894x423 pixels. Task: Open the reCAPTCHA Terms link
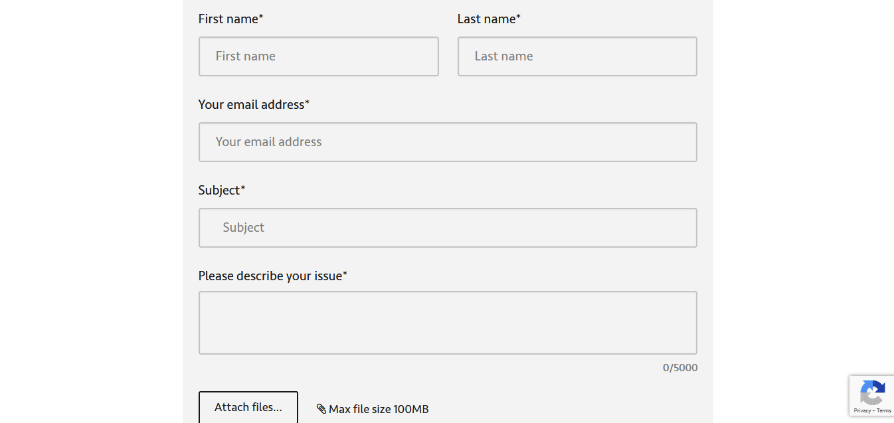point(884,411)
